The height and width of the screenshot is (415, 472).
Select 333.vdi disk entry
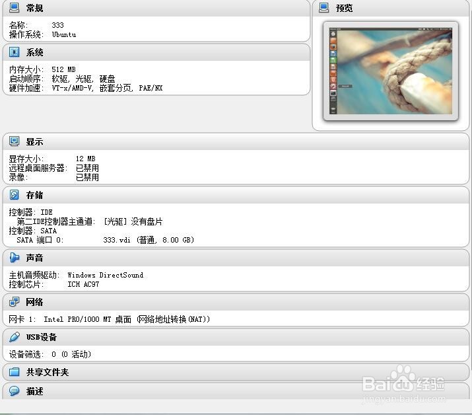(149, 240)
